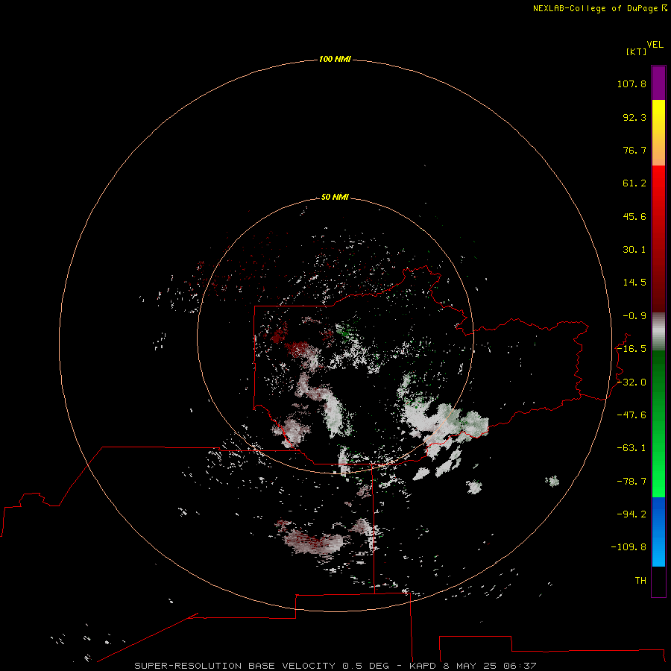The width and height of the screenshot is (671, 671).
Task: Select the -16.5 scale value
Action: pyautogui.click(x=631, y=349)
